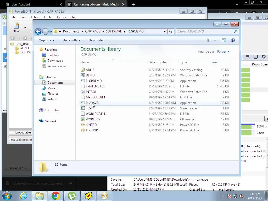The height and width of the screenshot is (201, 268).
Task: Open PowerISO View menu
Action: pyautogui.click(x=23, y=17)
